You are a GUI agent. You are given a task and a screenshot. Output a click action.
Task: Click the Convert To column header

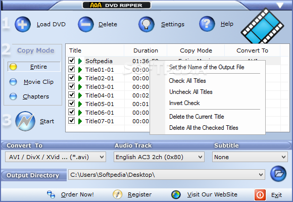[x=252, y=50]
